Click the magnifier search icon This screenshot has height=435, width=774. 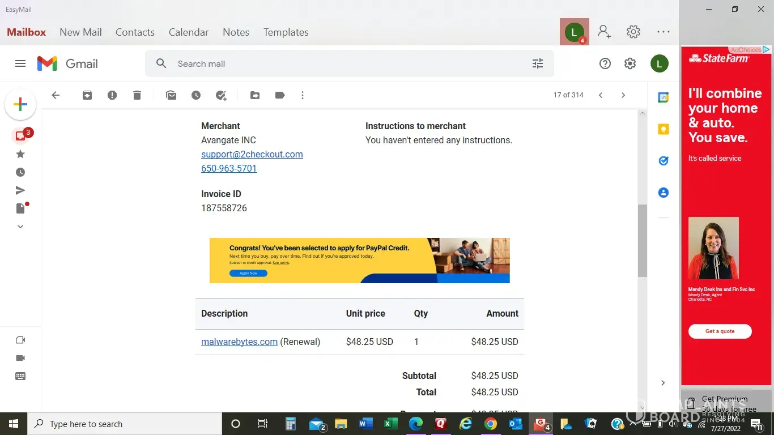pyautogui.click(x=161, y=63)
